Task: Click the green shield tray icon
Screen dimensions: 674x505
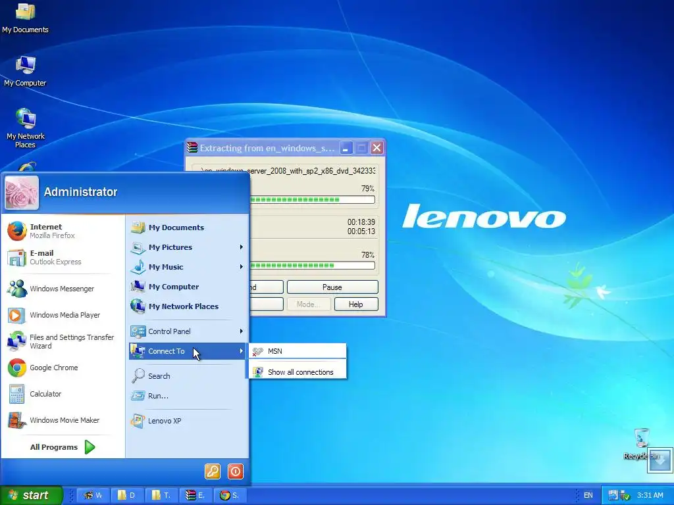Action: (625, 496)
